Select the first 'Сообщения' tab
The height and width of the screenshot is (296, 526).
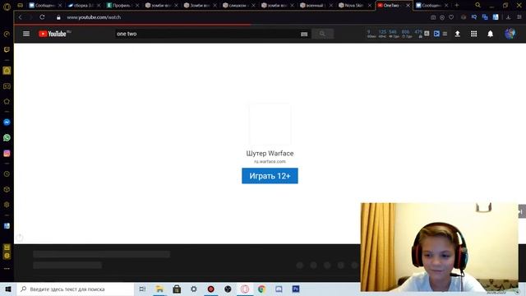point(44,6)
